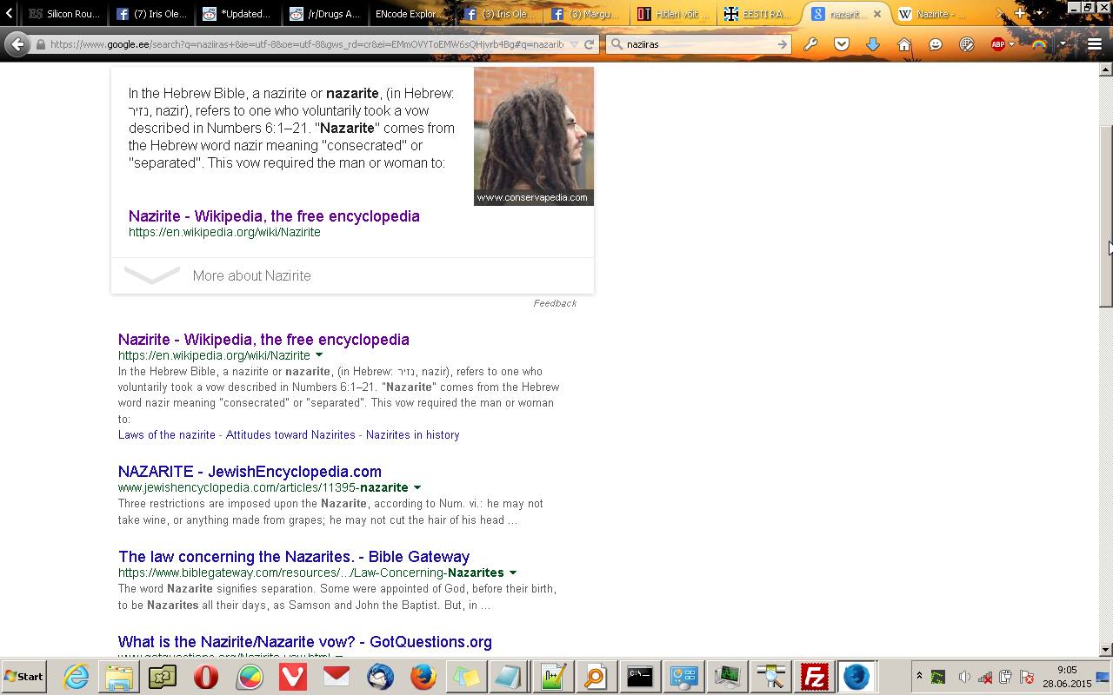
Task: Go to the home page icon
Action: click(x=904, y=44)
